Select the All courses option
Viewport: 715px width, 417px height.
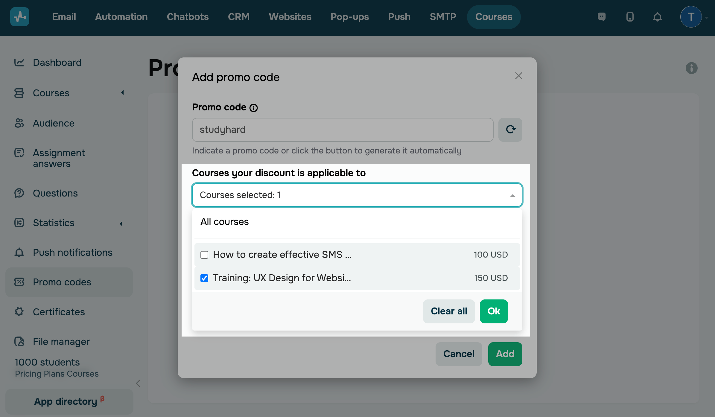coord(225,222)
